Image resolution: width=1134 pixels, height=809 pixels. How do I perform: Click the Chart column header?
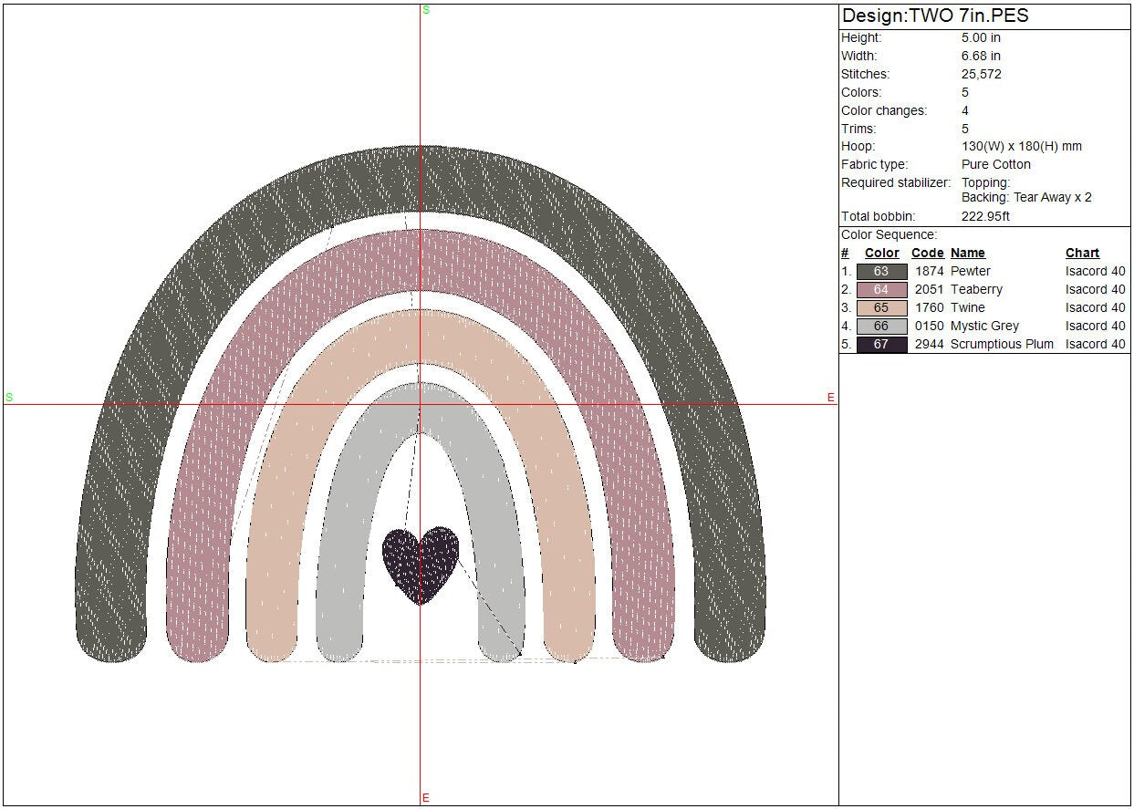pyautogui.click(x=1082, y=253)
